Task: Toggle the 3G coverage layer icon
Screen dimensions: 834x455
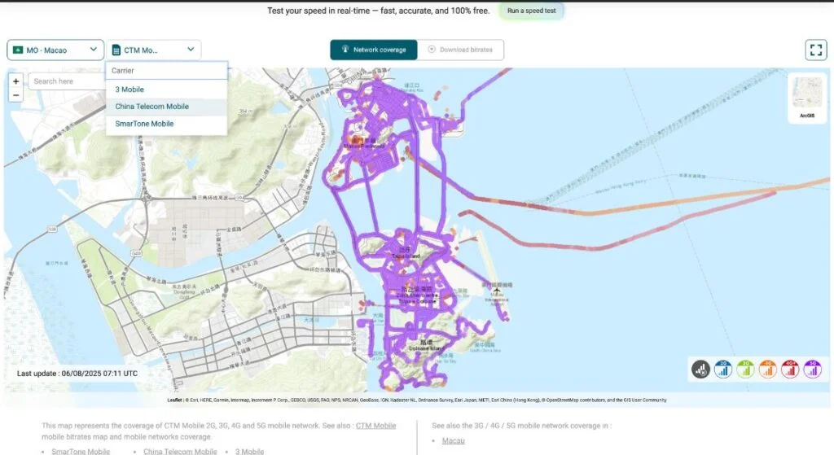Action: [x=745, y=369]
